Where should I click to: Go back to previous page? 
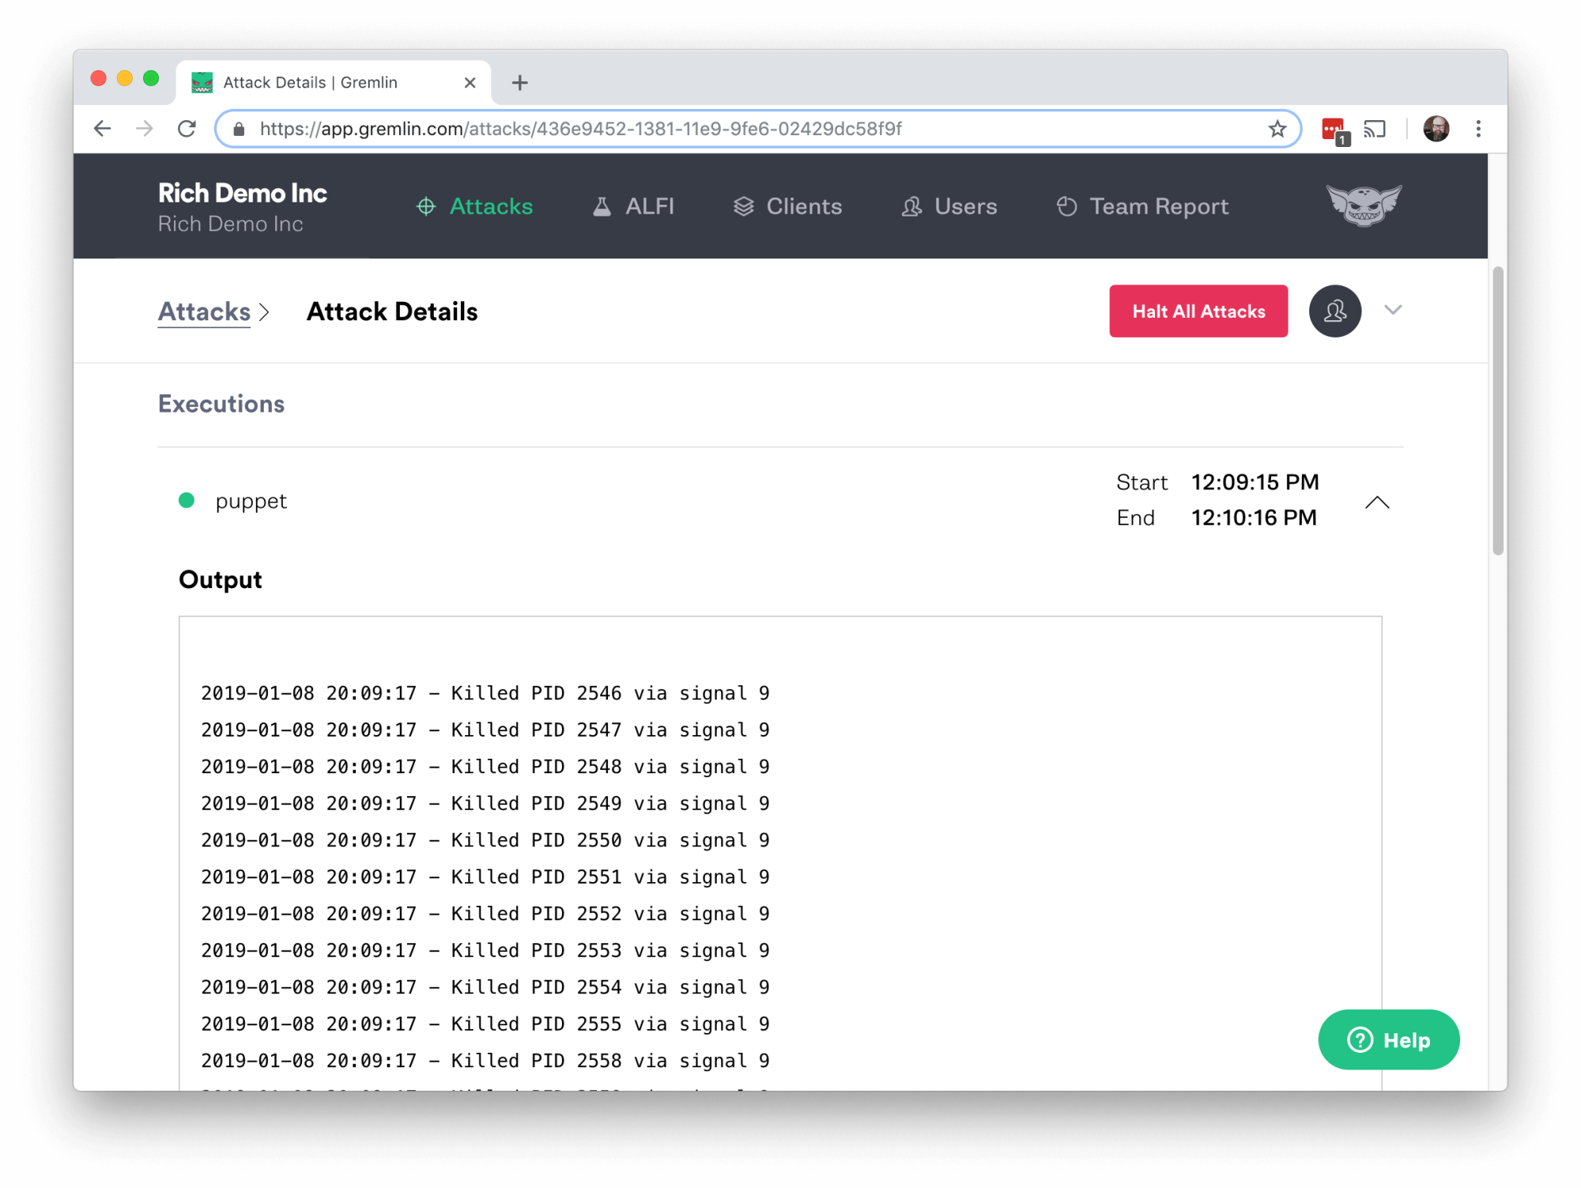(103, 129)
